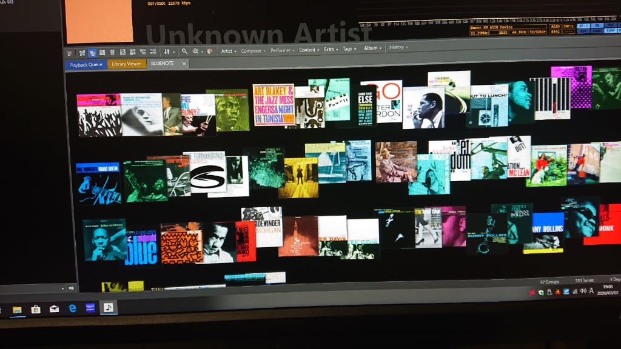Screen dimensions: 621x349
Task: Open the main menu icon before the view icons
Action: pyautogui.click(x=70, y=53)
